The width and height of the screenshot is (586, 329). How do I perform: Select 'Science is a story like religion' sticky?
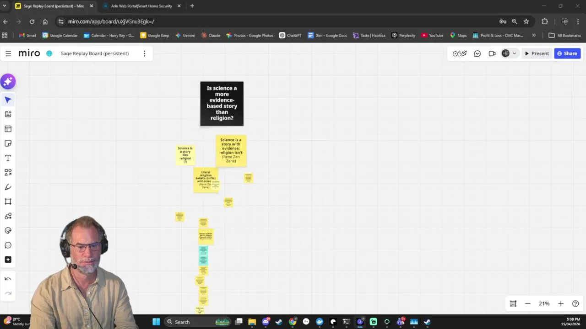(x=185, y=155)
